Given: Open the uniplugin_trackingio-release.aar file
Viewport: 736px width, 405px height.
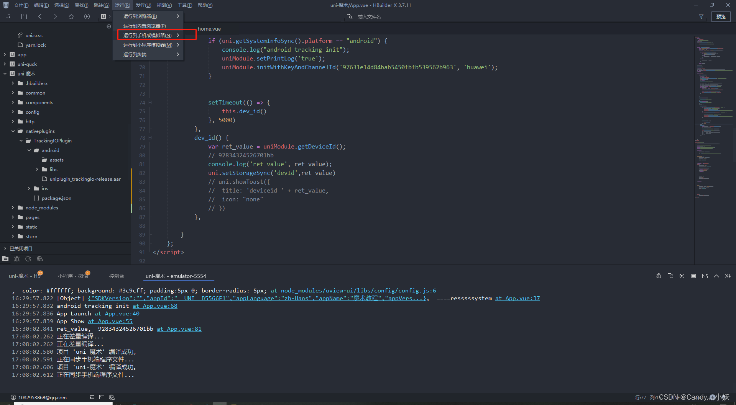Looking at the screenshot, I should click(85, 179).
